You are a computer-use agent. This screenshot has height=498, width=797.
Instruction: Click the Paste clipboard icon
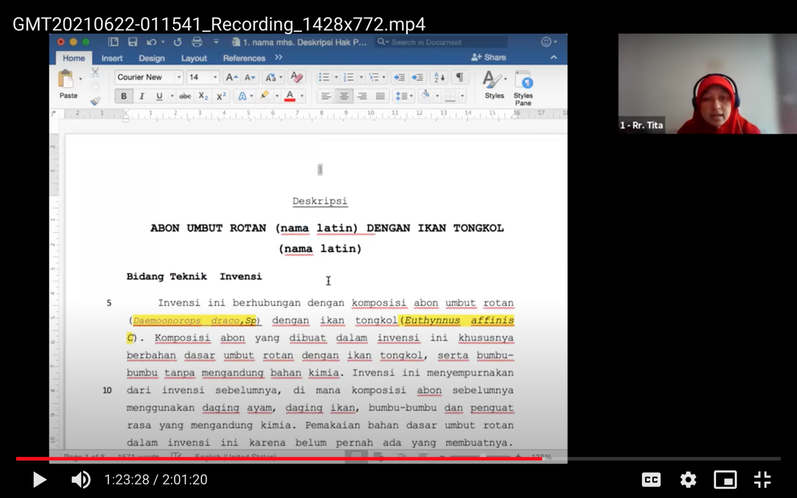click(x=66, y=79)
